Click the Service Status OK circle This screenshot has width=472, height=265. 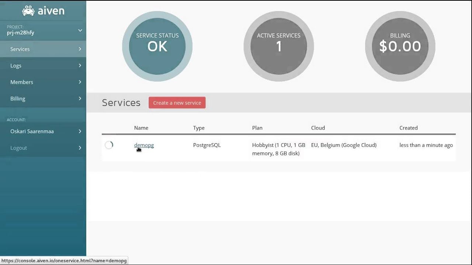[157, 46]
